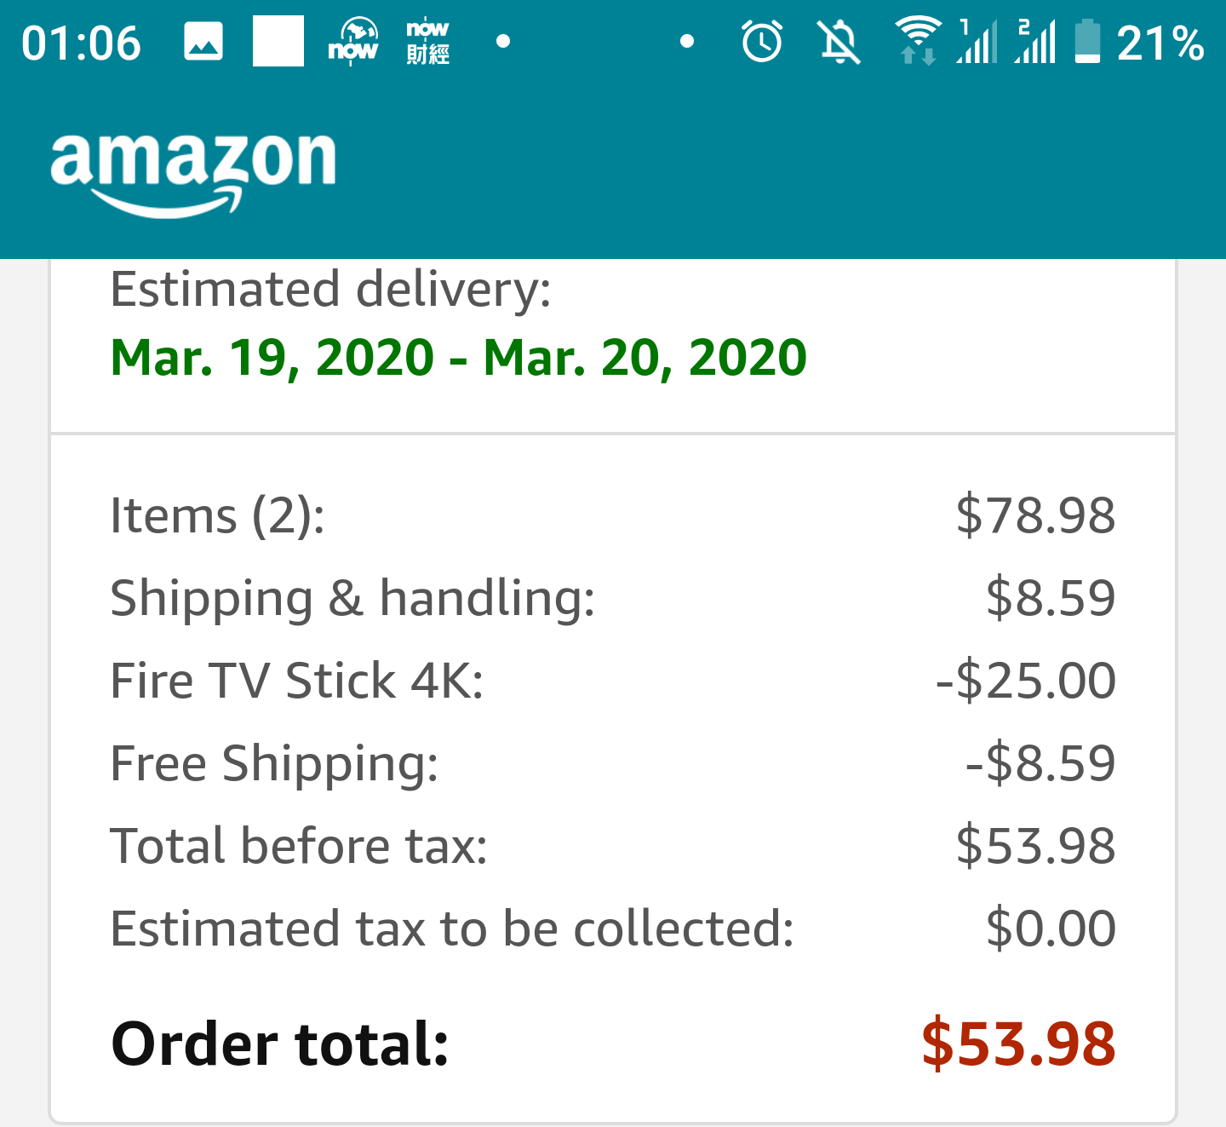
Task: Tap the battery level icon
Action: (x=1087, y=42)
